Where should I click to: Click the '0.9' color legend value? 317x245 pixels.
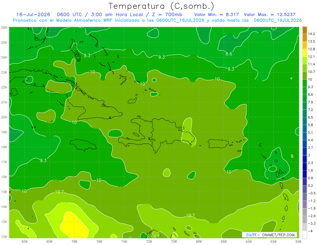pos(311,178)
